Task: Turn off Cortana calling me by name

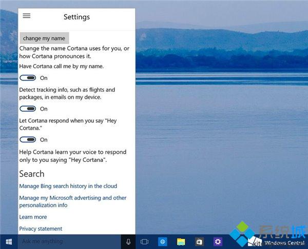Action: [28, 78]
